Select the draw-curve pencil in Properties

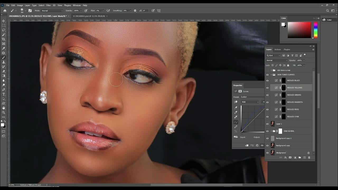click(236, 127)
